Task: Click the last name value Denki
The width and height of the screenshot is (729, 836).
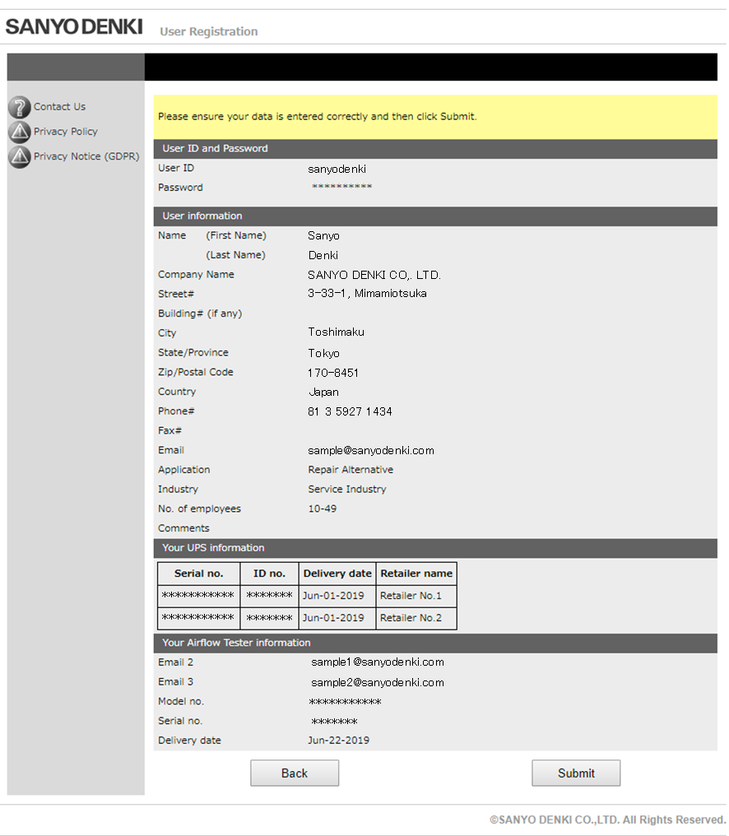Action: pyautogui.click(x=323, y=255)
